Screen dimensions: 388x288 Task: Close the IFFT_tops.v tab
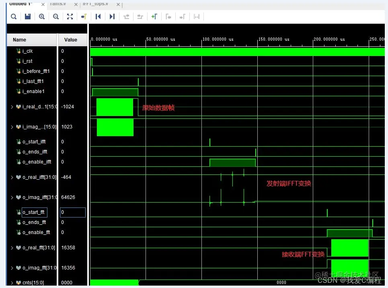pos(118,4)
